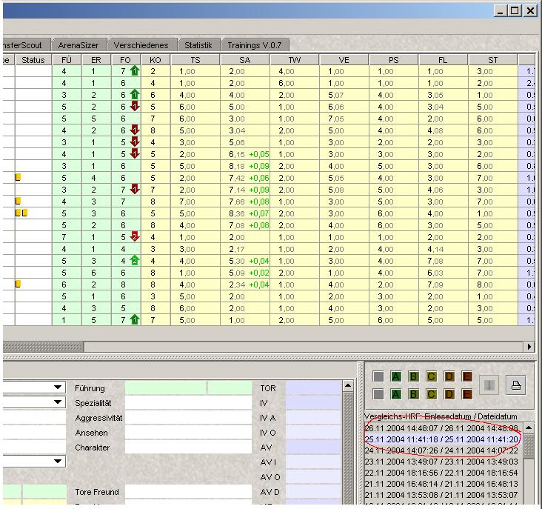Sort players by KO column header
This screenshot has height=509, width=542.
tap(155, 60)
